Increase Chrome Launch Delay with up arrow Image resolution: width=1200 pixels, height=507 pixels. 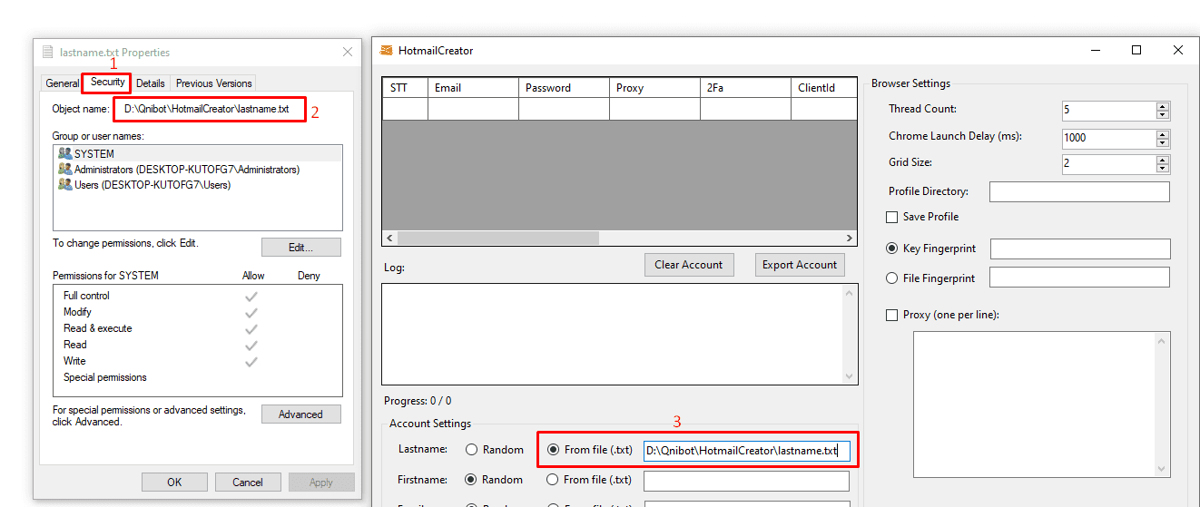coord(1163,134)
